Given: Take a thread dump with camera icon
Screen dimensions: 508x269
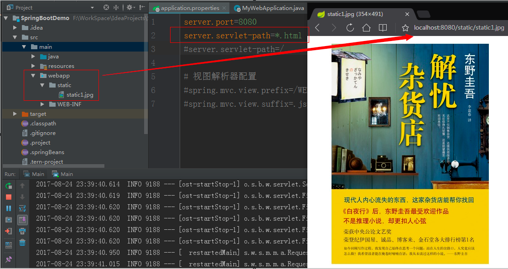Looking at the screenshot, I should 9,220.
